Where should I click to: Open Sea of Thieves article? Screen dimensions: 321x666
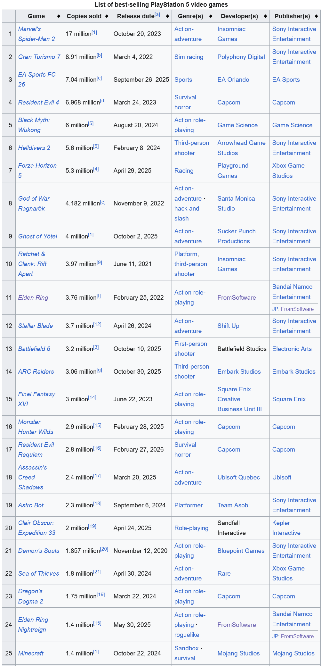coord(39,573)
